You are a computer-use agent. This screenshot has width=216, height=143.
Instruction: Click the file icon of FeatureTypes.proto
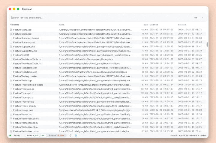click(x=11, y=102)
